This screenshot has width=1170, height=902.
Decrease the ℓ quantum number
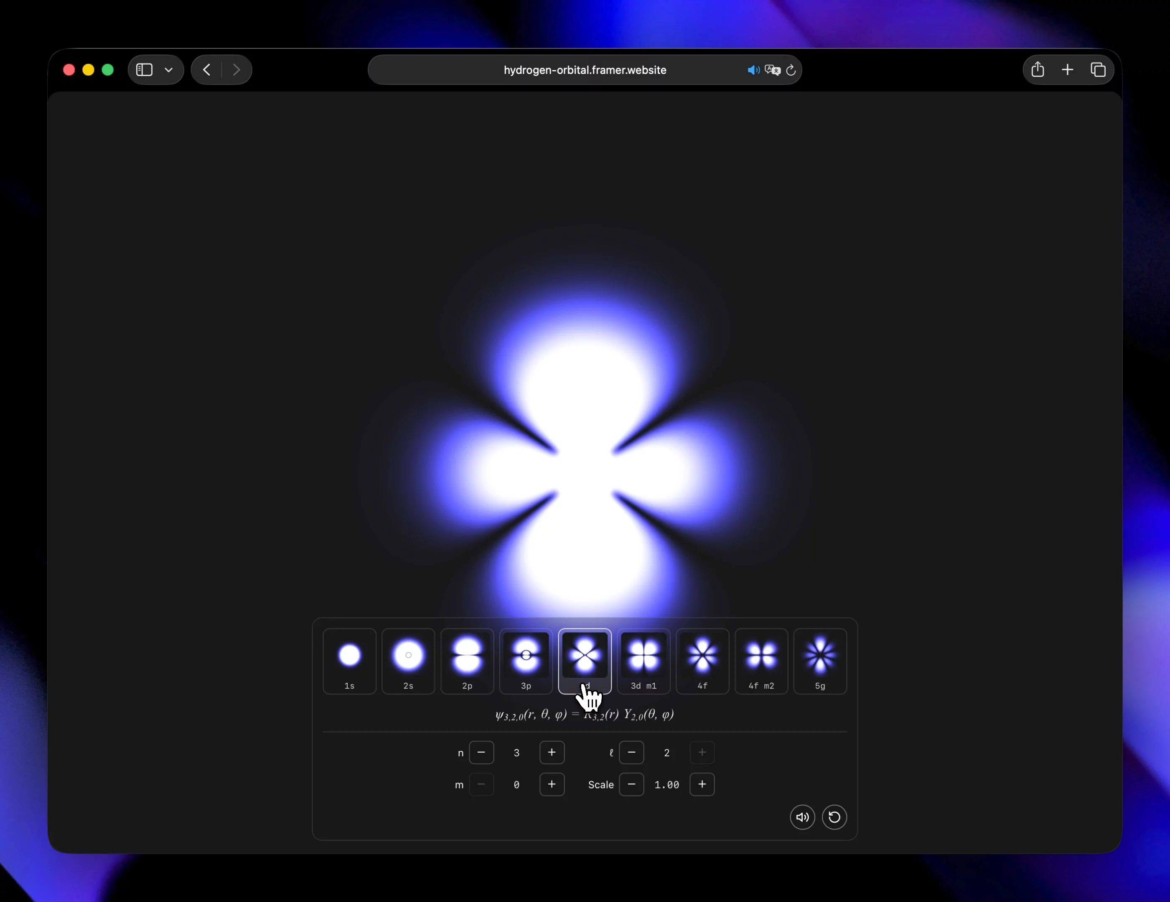tap(632, 753)
